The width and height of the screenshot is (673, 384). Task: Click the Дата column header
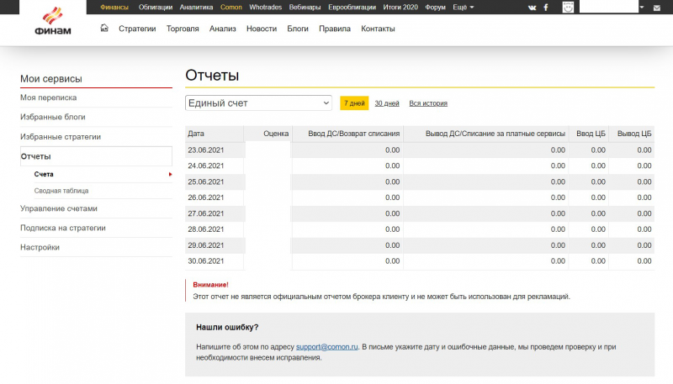click(x=196, y=134)
